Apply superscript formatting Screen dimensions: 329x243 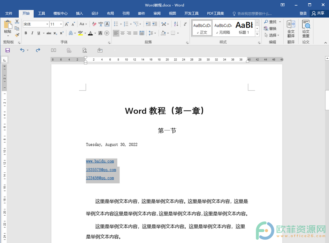[x=62, y=33]
